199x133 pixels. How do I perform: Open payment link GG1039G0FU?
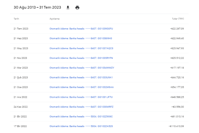tap(81, 29)
